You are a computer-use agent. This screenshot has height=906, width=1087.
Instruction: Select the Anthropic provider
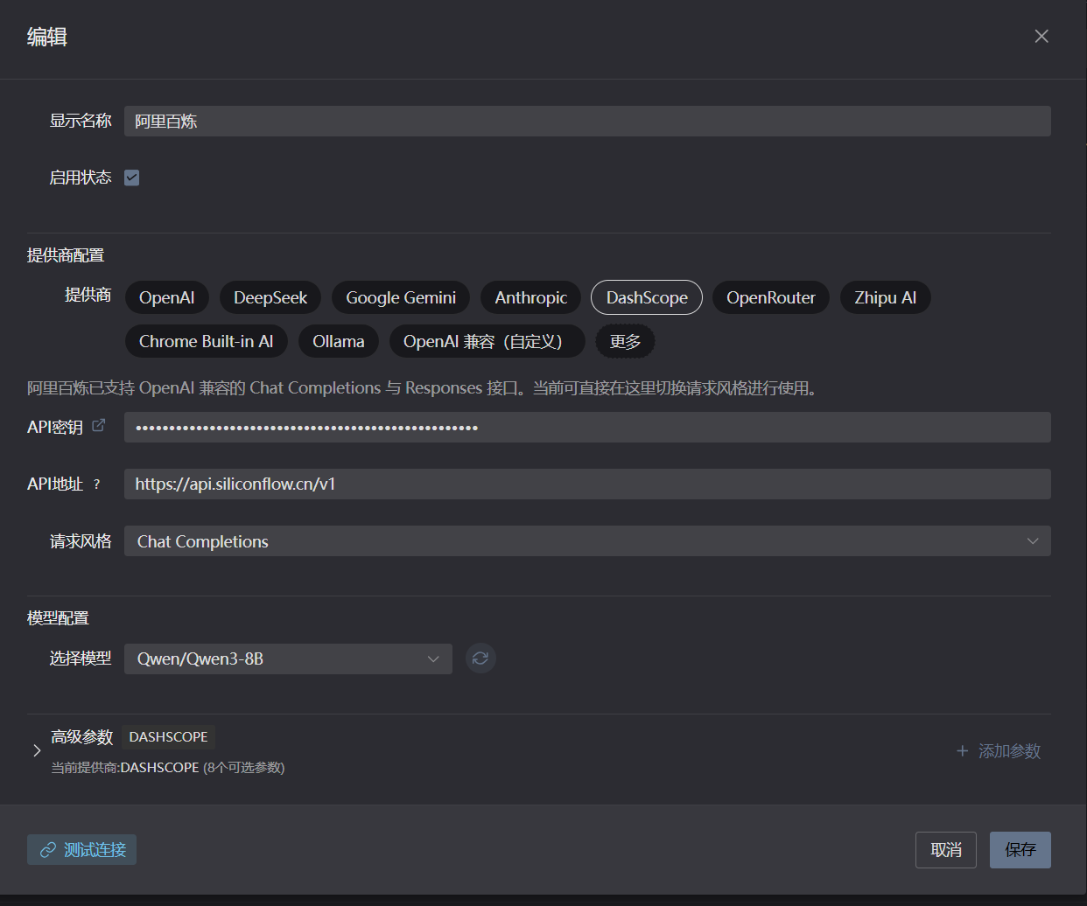point(531,297)
